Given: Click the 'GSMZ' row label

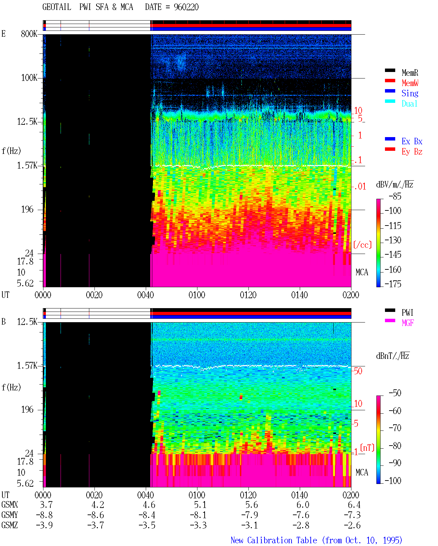Looking at the screenshot, I should [10, 525].
